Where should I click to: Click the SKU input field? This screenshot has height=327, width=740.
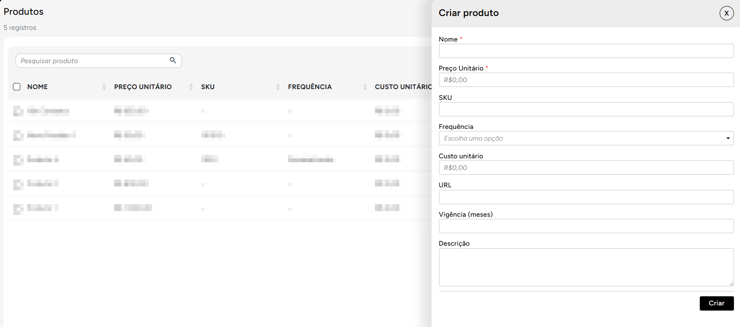coord(586,109)
